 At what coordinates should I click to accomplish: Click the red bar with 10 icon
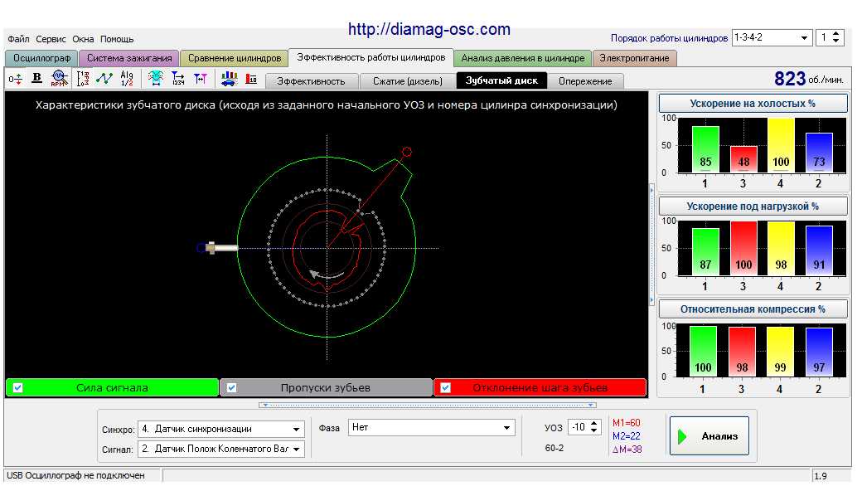251,79
